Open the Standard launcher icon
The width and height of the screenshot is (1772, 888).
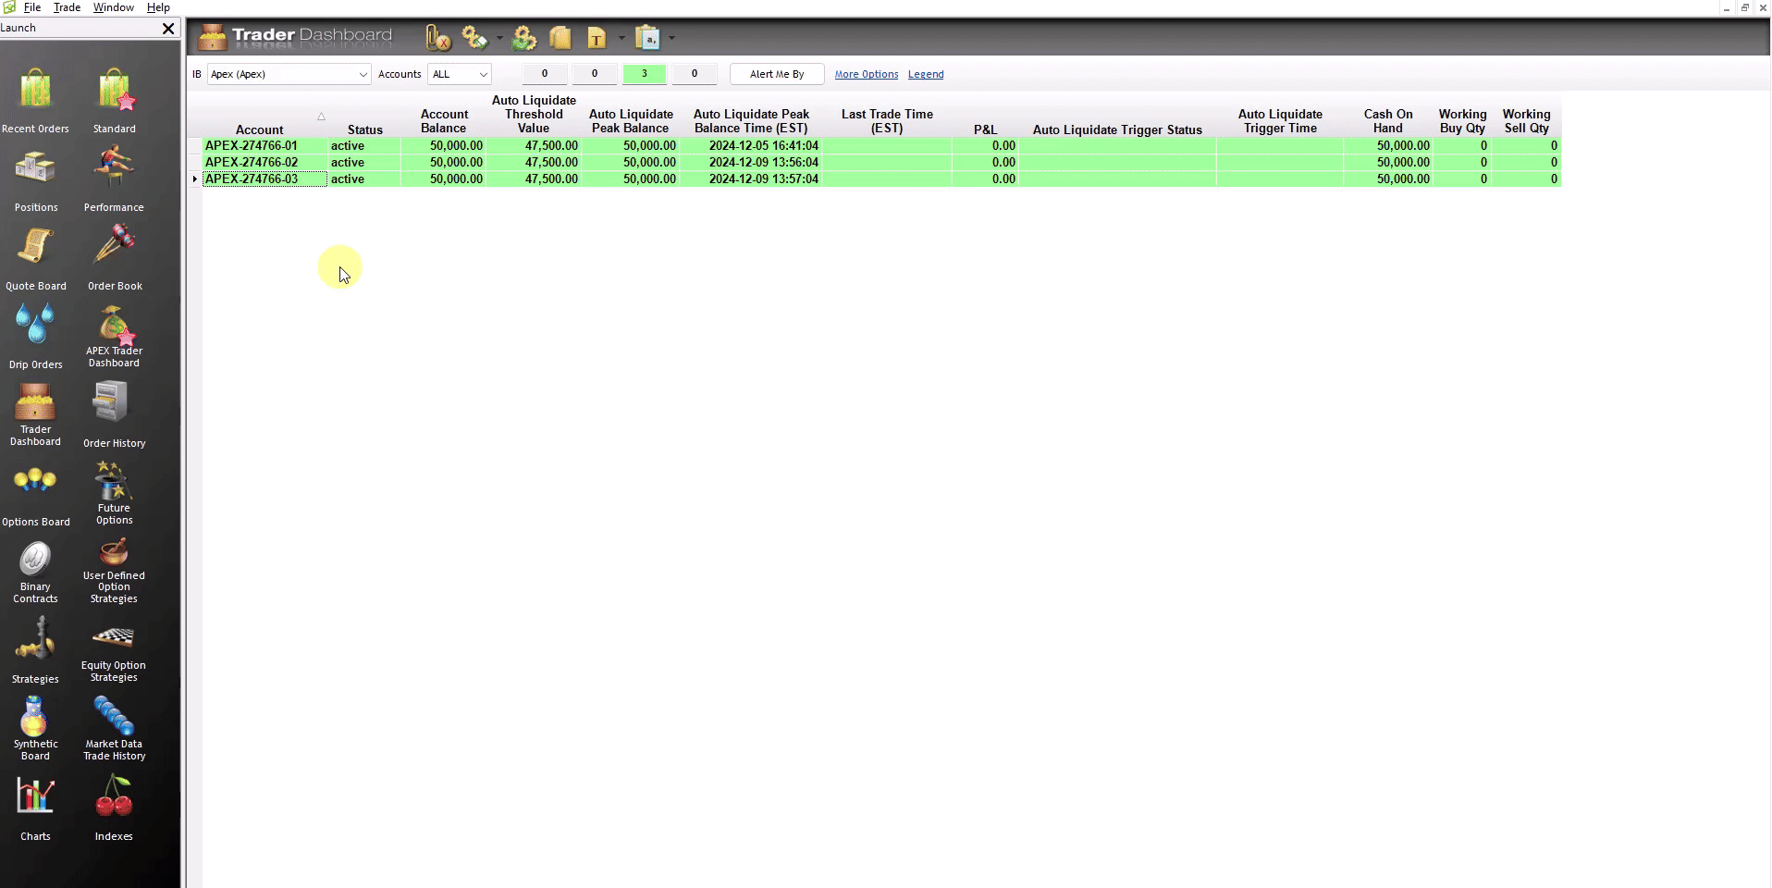coord(115,91)
